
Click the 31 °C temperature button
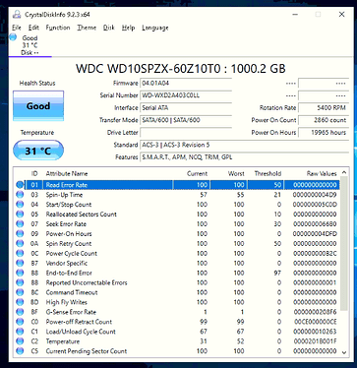tap(38, 151)
